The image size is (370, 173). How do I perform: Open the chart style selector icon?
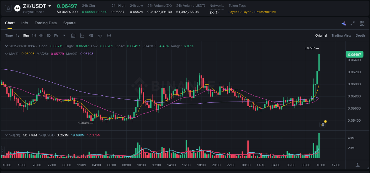click(82, 35)
